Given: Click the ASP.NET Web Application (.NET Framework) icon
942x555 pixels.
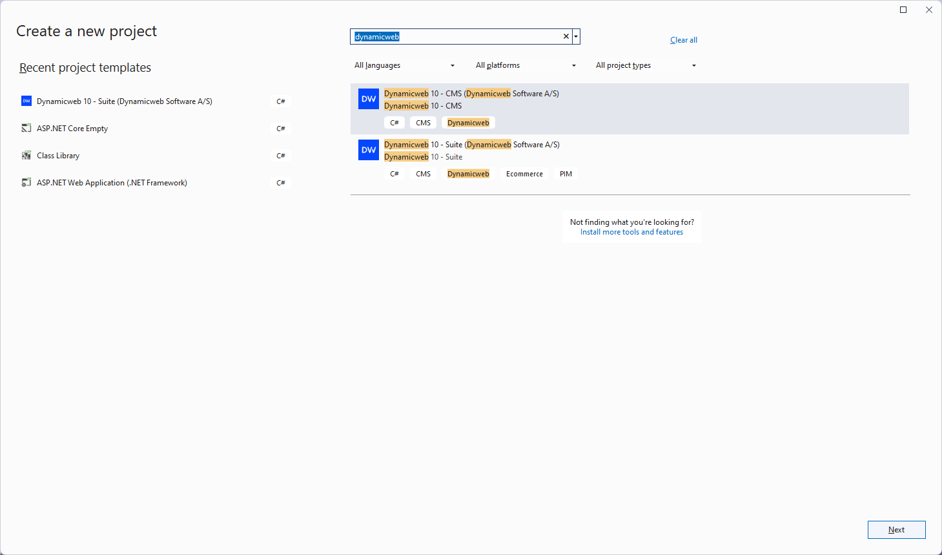Looking at the screenshot, I should [x=26, y=182].
